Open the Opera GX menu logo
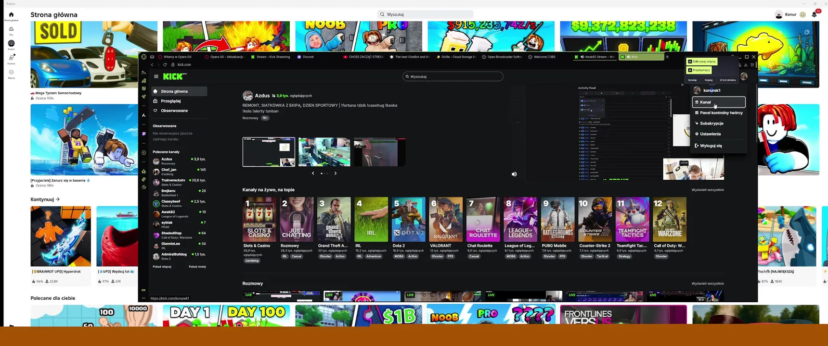The image size is (828, 346). tap(143, 57)
